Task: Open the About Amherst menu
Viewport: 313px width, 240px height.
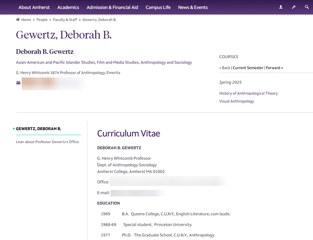Action: [x=34, y=7]
